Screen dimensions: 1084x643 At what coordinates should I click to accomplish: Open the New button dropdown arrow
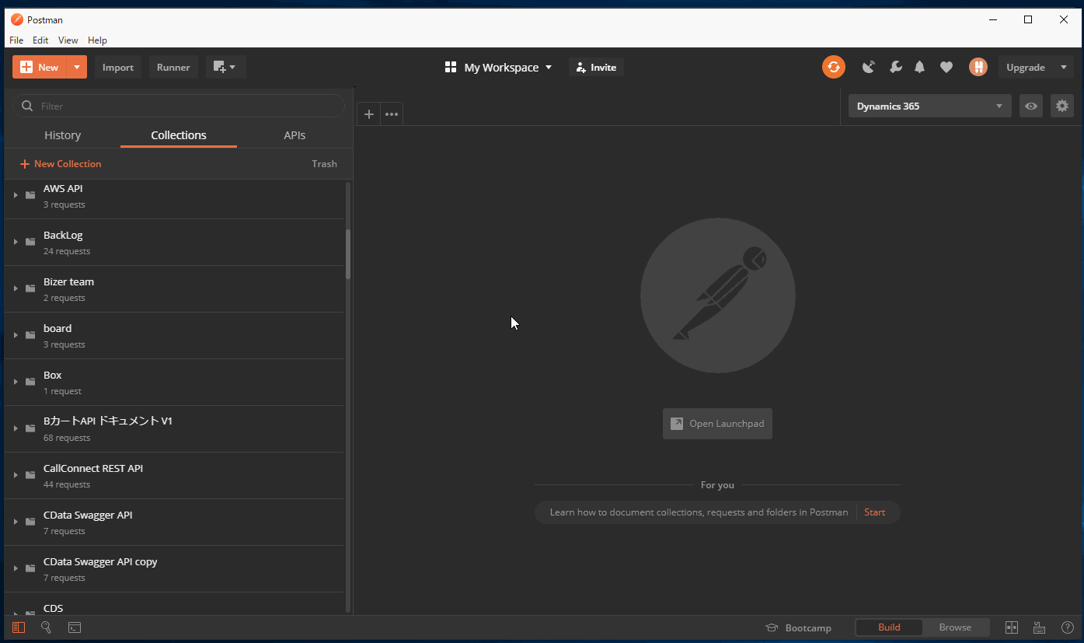77,67
